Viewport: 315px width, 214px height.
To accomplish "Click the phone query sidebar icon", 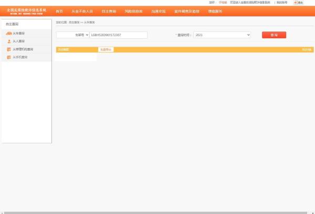I will point(9,57).
